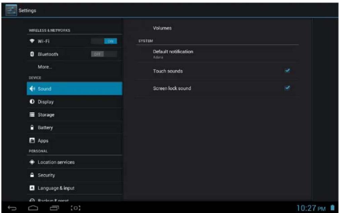Screen dimensions: 339x213
Task: Open the Volumes setting
Action: 217,28
